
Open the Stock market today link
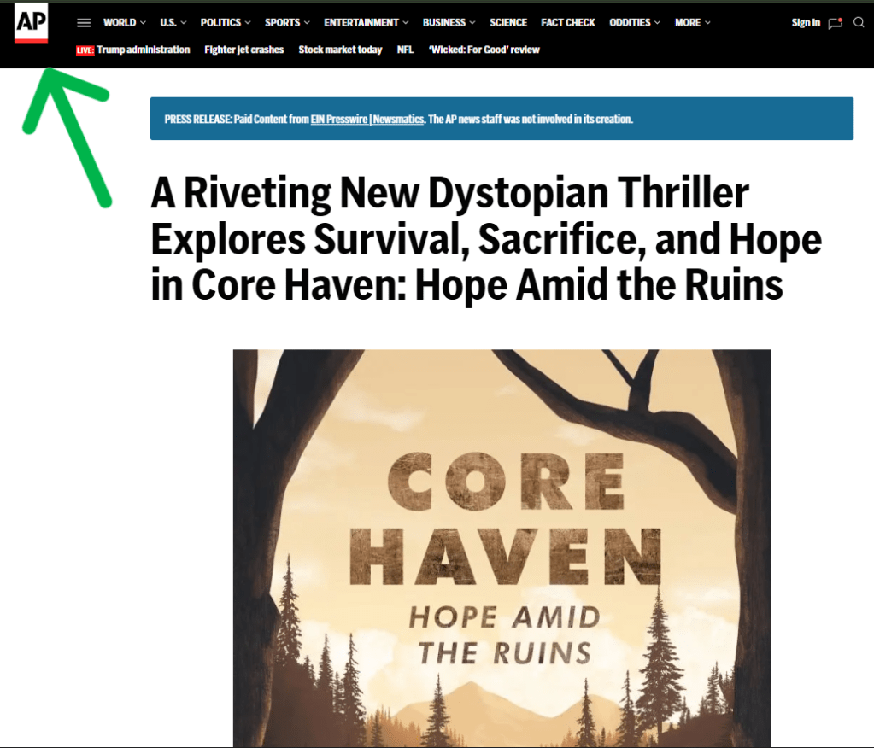click(340, 50)
